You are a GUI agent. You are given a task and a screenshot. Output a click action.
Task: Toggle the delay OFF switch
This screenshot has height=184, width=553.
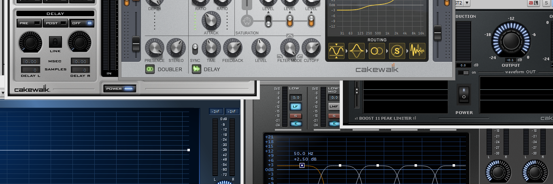(x=82, y=23)
